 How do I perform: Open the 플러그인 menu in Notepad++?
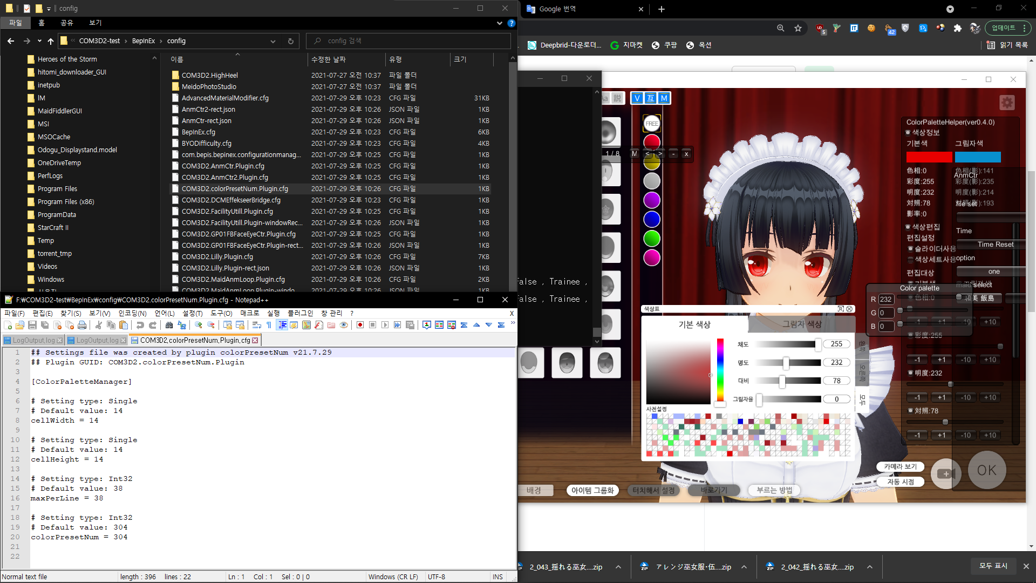click(300, 313)
